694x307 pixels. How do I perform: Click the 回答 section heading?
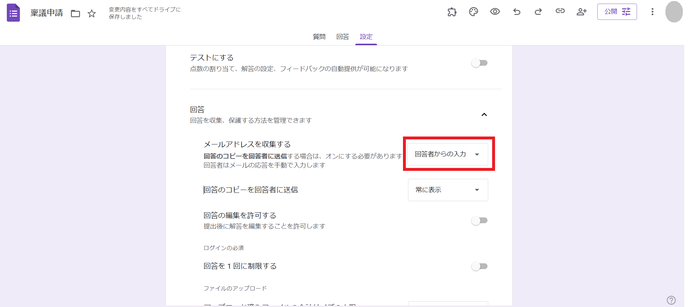pyautogui.click(x=197, y=109)
